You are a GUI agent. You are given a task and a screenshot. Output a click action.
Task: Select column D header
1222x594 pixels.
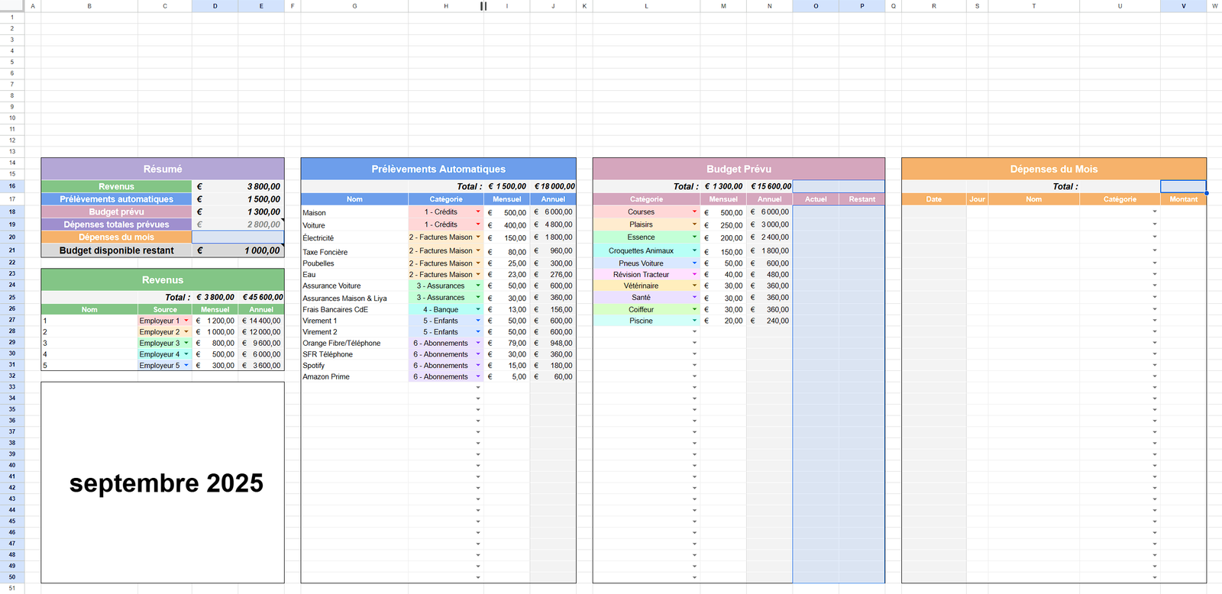pos(215,6)
